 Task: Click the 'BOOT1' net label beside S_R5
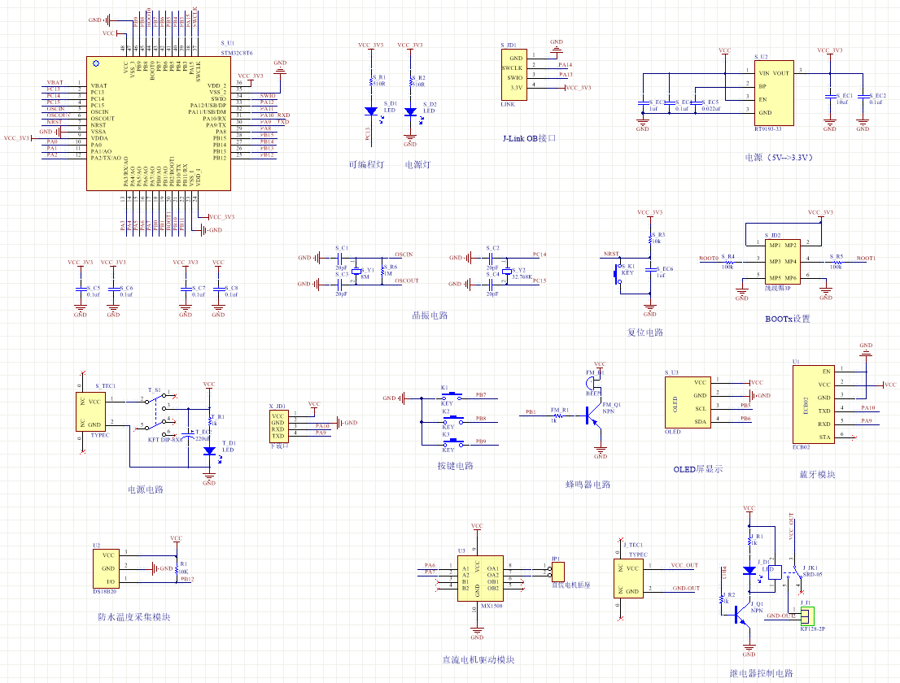[x=866, y=258]
